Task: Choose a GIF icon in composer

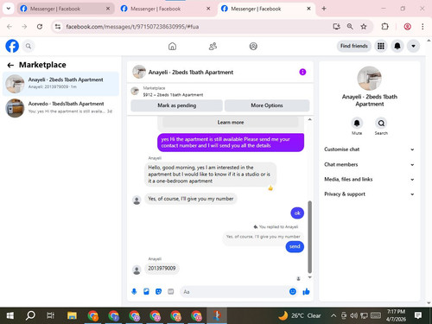Action: pyautogui.click(x=171, y=292)
